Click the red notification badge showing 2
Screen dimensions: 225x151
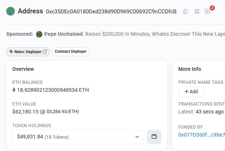pyautogui.click(x=212, y=8)
